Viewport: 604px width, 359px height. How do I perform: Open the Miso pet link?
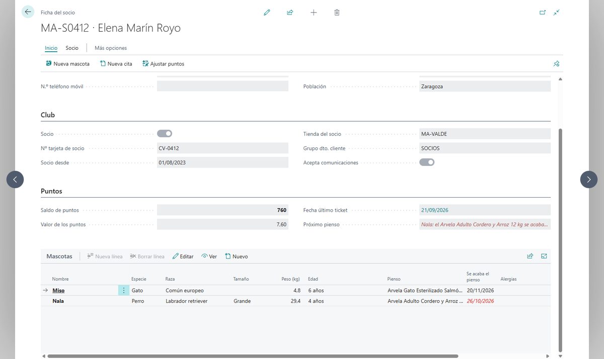[58, 291]
